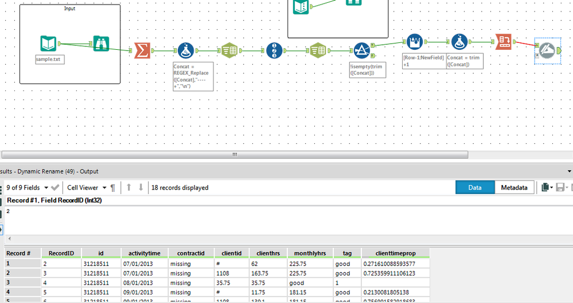Click the monthlyhrs cell 181.15 in record 4
Screen dimensions: 573x303
pos(310,292)
